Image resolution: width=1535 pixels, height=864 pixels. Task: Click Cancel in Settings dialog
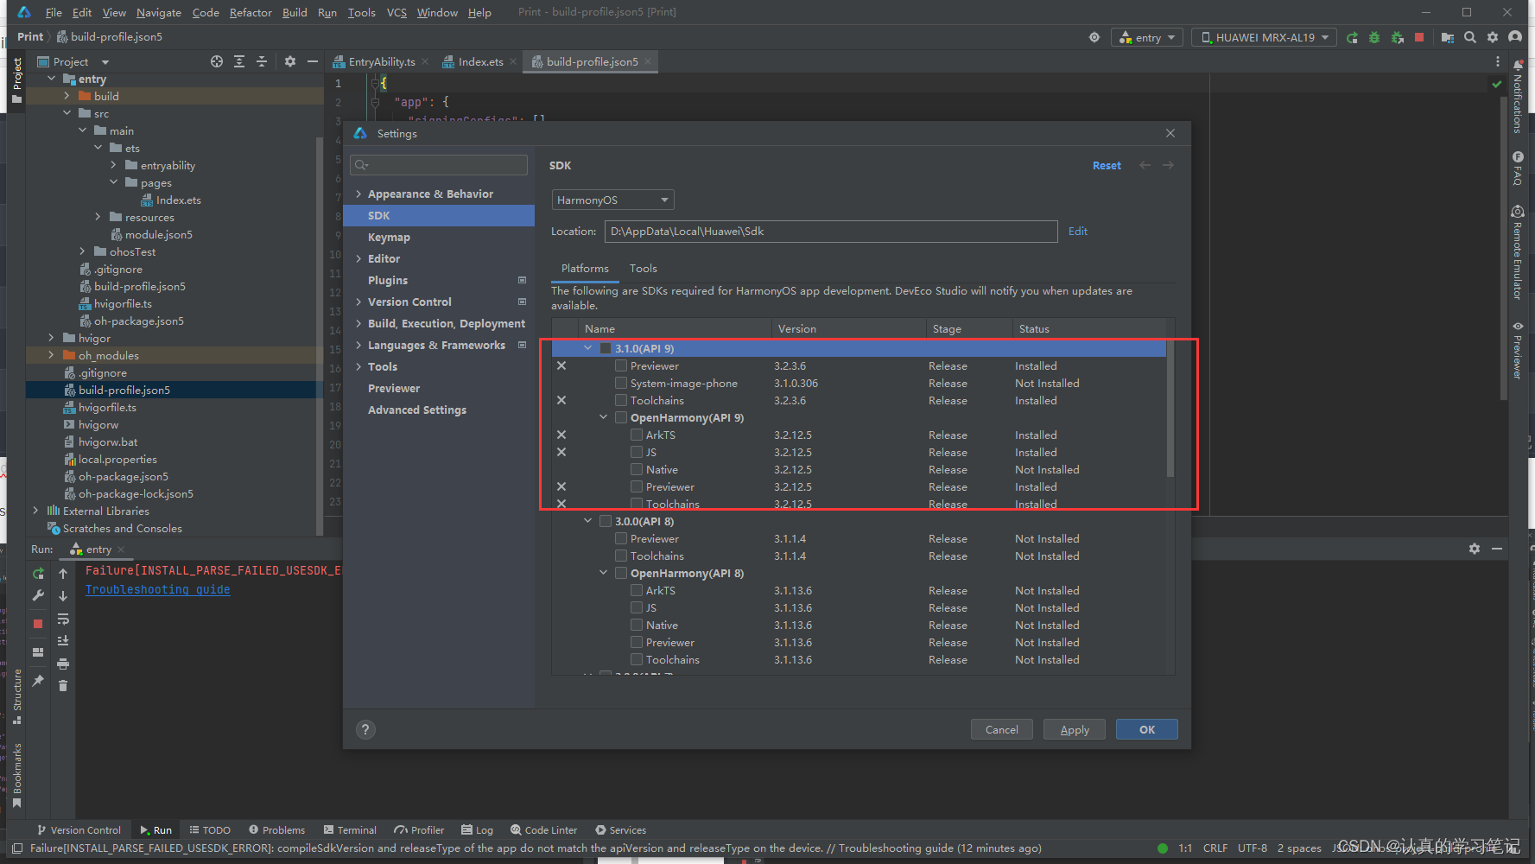(x=1002, y=729)
